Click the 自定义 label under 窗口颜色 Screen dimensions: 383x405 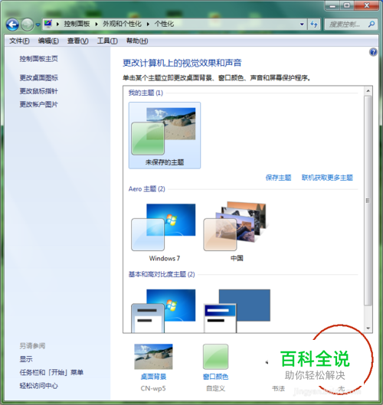[215, 388]
